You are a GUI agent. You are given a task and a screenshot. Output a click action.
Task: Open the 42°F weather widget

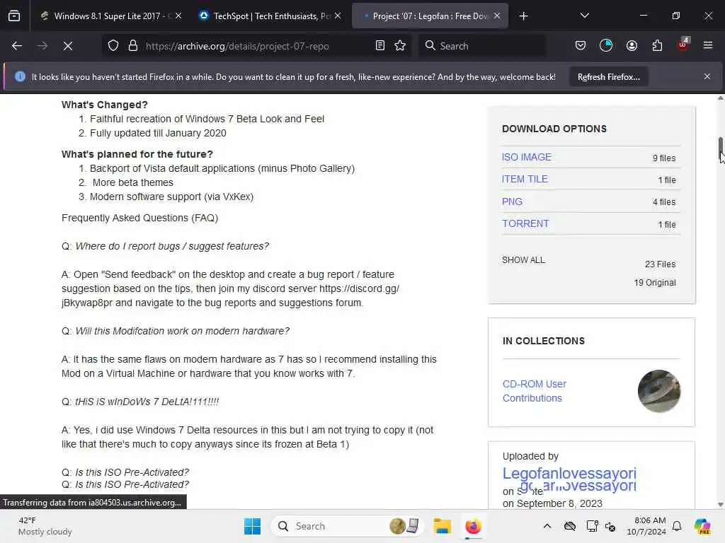(x=45, y=526)
